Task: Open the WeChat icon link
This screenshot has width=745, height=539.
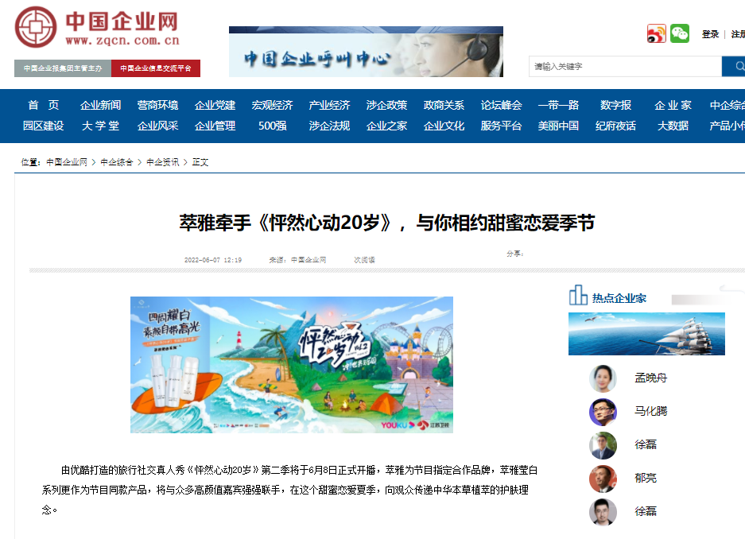Action: (680, 34)
